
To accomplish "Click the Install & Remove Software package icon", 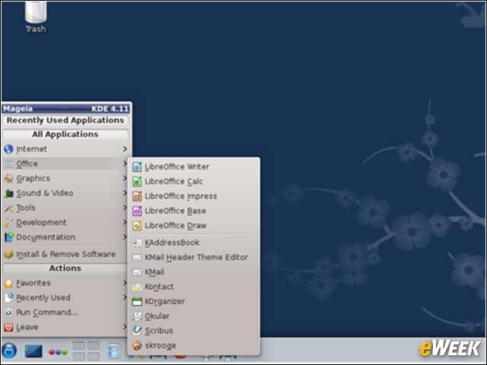I will coord(8,254).
